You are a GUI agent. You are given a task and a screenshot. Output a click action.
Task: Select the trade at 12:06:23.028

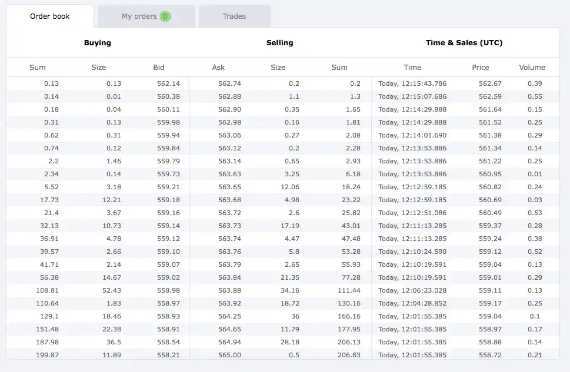click(x=412, y=290)
